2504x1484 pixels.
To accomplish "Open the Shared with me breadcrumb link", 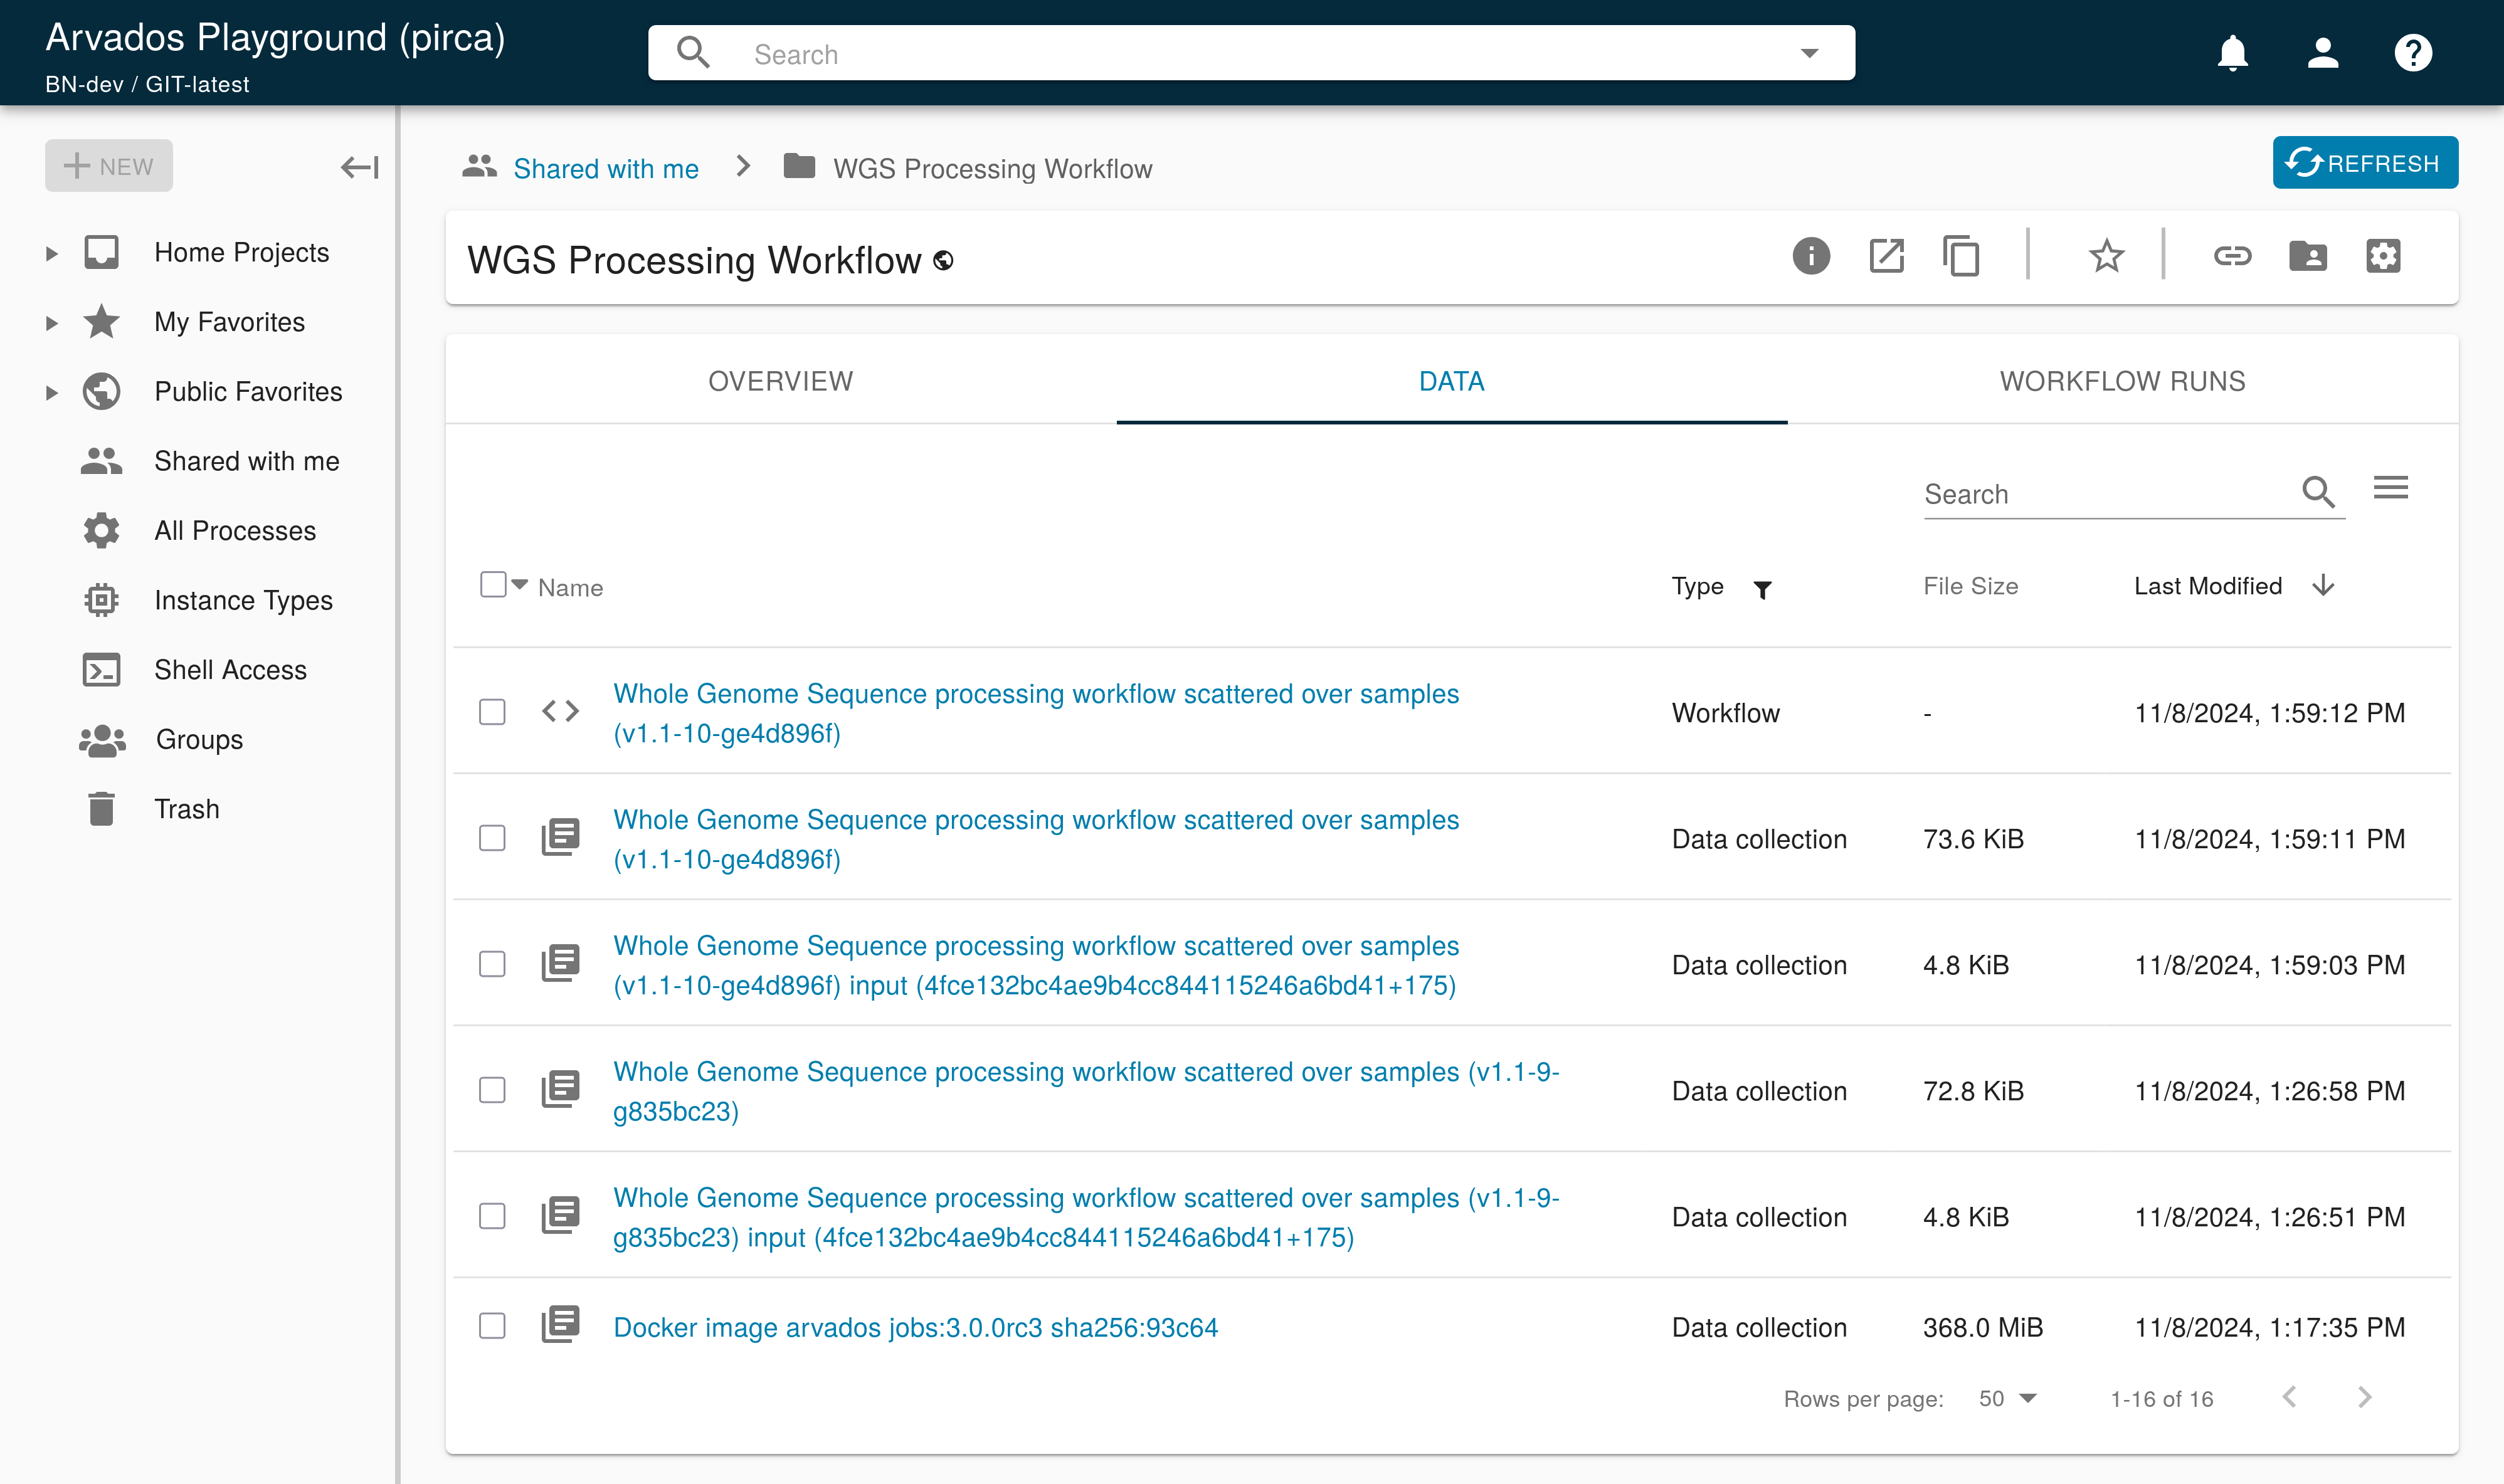I will (x=605, y=168).
